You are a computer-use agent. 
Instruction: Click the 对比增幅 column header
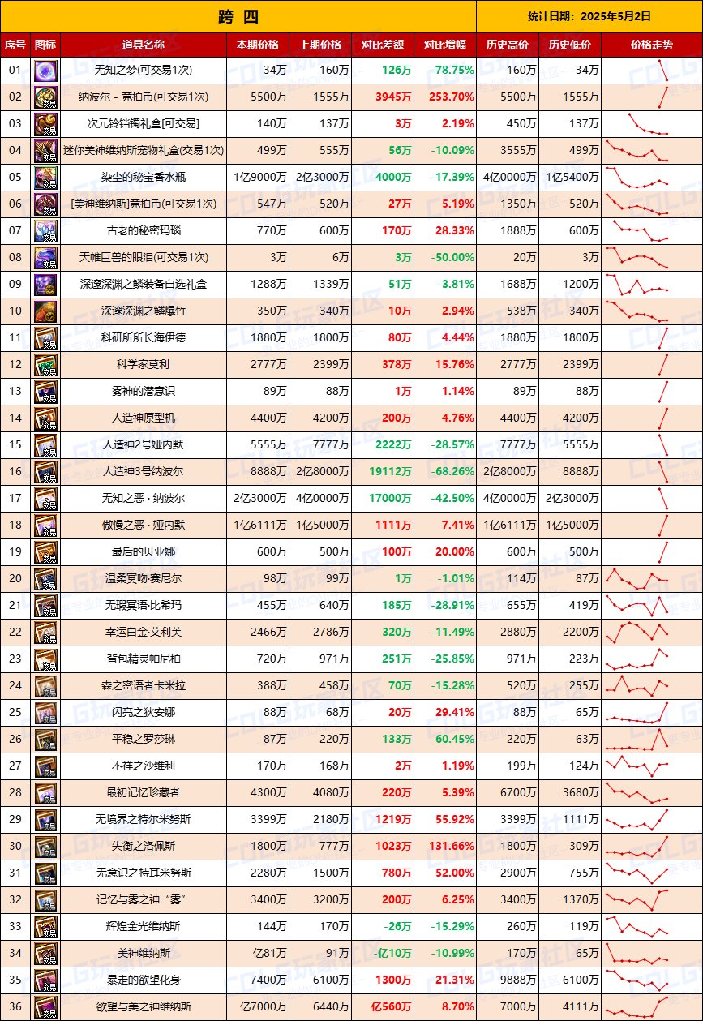[x=445, y=45]
